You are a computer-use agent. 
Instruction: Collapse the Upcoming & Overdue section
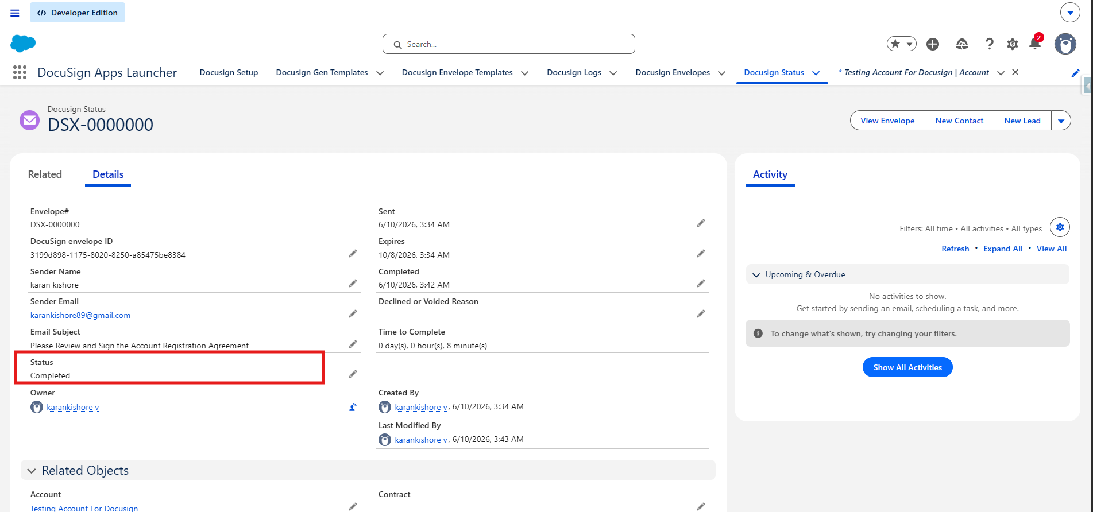[x=756, y=275]
